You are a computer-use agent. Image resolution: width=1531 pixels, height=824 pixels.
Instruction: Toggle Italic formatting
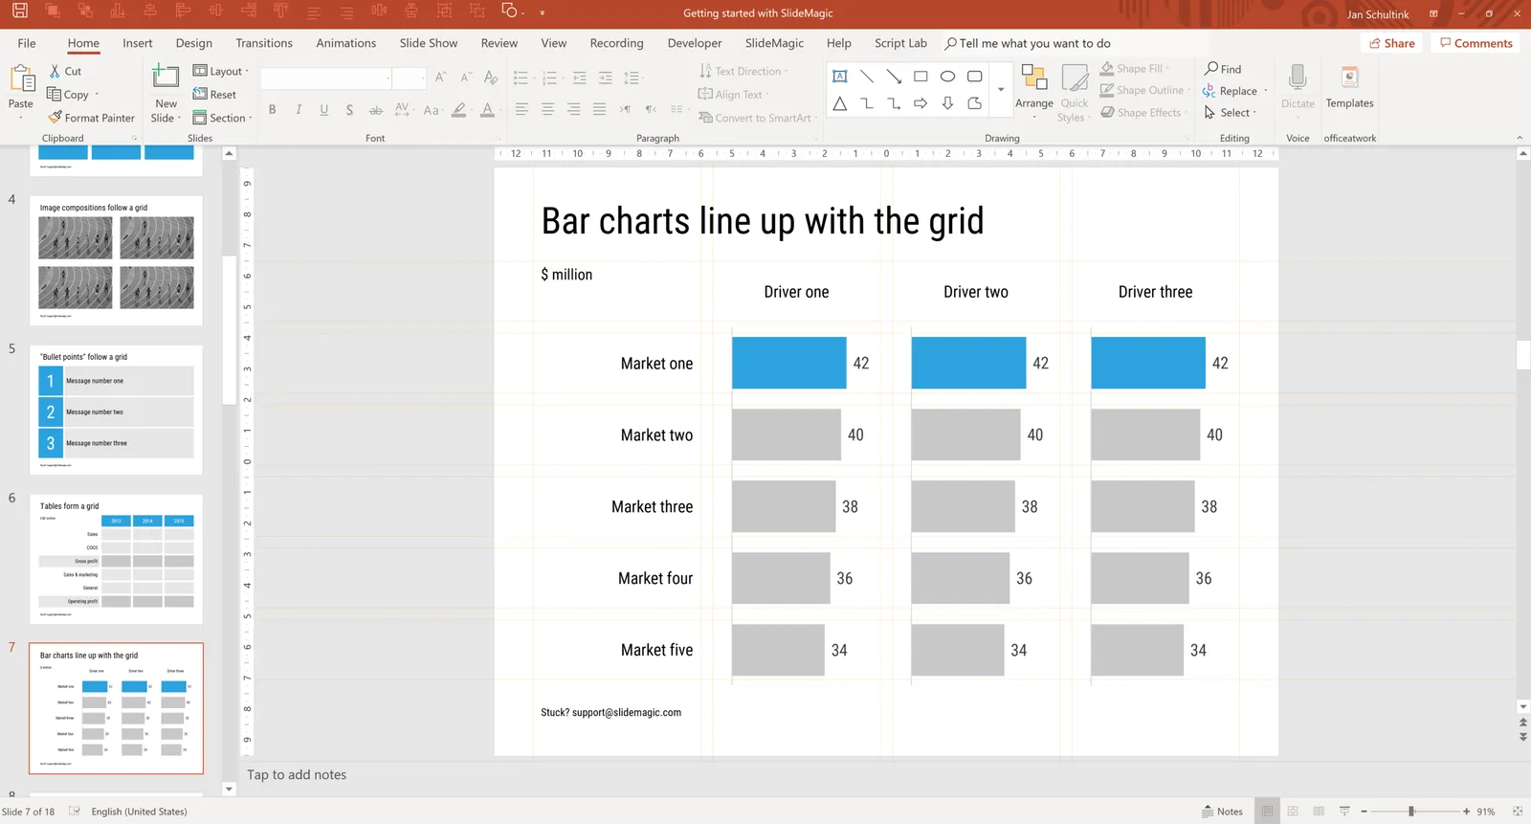point(299,110)
